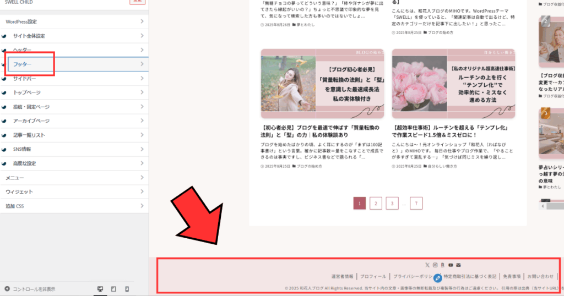Click the blue pencil edit shortcut icon
Screen dimensions: 564x296
(x=438, y=278)
